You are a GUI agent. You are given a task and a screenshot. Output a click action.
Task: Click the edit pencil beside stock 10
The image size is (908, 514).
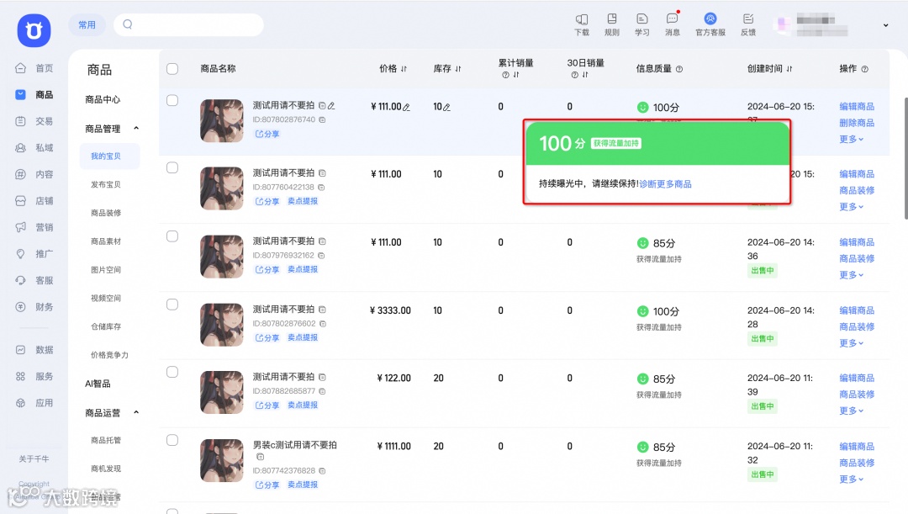[446, 107]
